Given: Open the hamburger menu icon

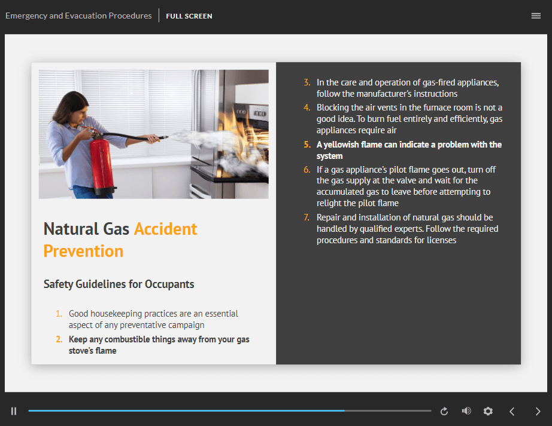Looking at the screenshot, I should point(536,16).
